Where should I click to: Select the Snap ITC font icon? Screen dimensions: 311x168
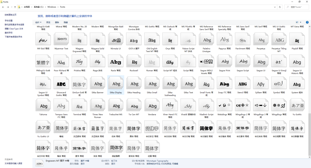point(225,83)
